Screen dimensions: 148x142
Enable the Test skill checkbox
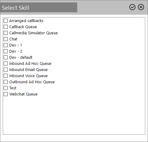click(x=6, y=88)
